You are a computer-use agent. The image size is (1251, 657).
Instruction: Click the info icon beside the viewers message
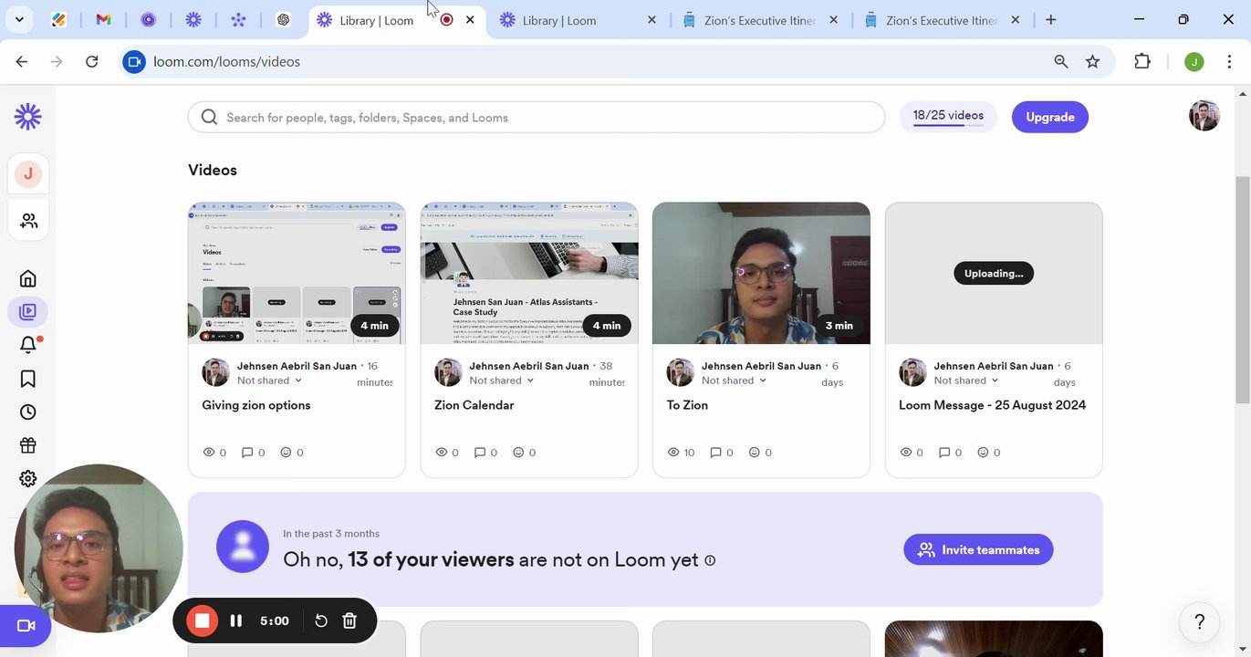[x=710, y=560]
